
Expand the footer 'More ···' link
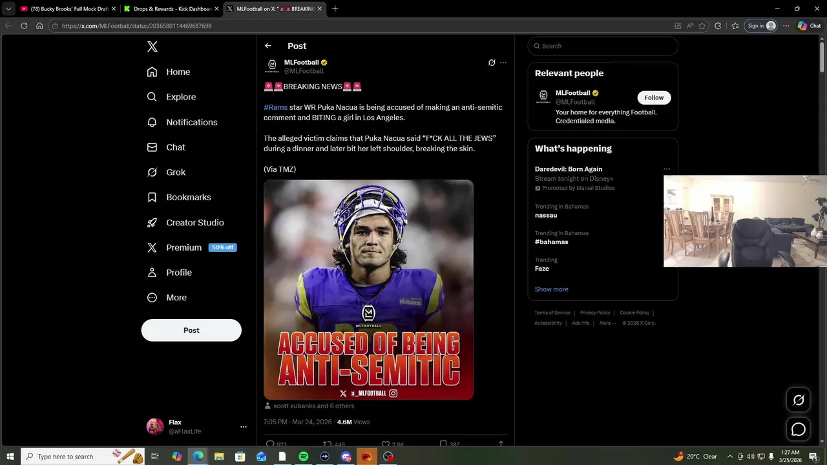tap(607, 323)
